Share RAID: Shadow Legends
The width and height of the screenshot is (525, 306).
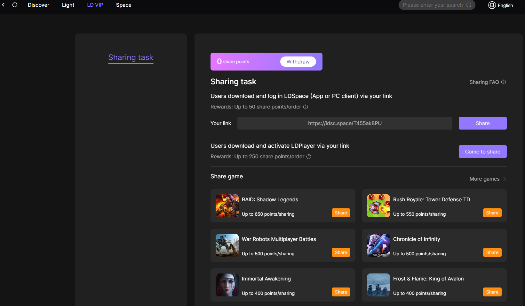pyautogui.click(x=341, y=213)
